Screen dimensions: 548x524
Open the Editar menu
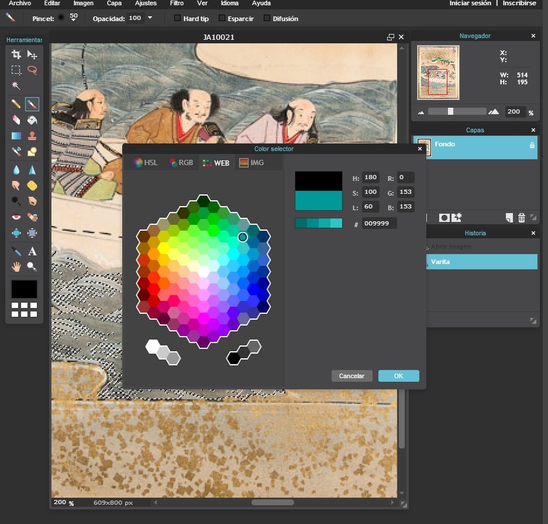tap(52, 3)
